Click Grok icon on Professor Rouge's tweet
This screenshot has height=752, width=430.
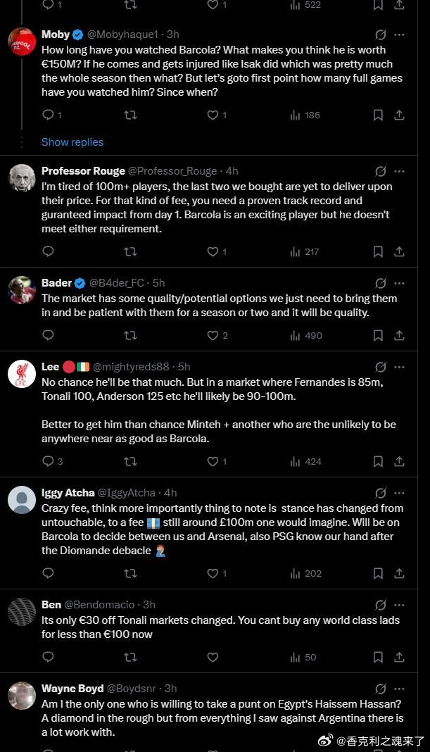[x=381, y=171]
